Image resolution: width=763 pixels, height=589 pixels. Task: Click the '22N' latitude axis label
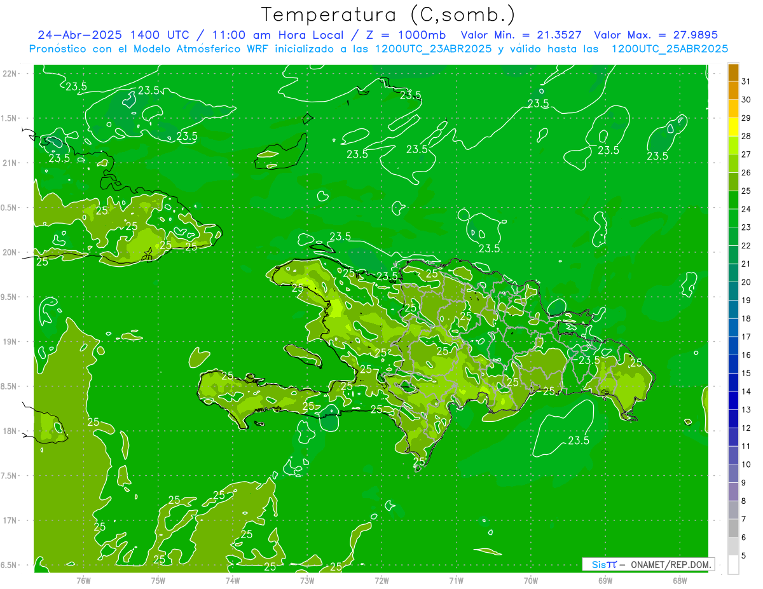[10, 73]
